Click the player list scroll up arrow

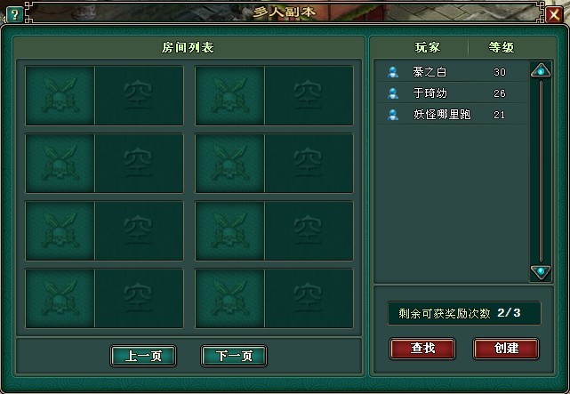pos(541,70)
